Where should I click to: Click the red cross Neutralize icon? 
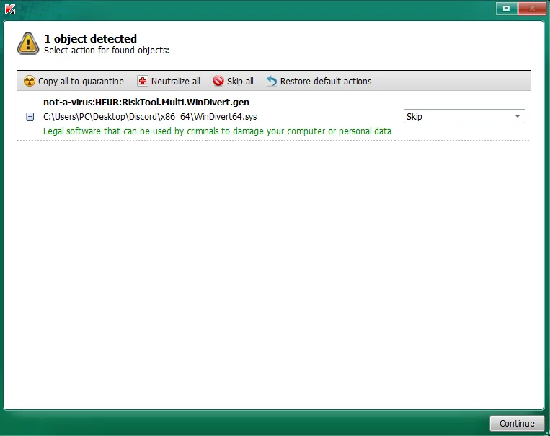click(x=143, y=81)
